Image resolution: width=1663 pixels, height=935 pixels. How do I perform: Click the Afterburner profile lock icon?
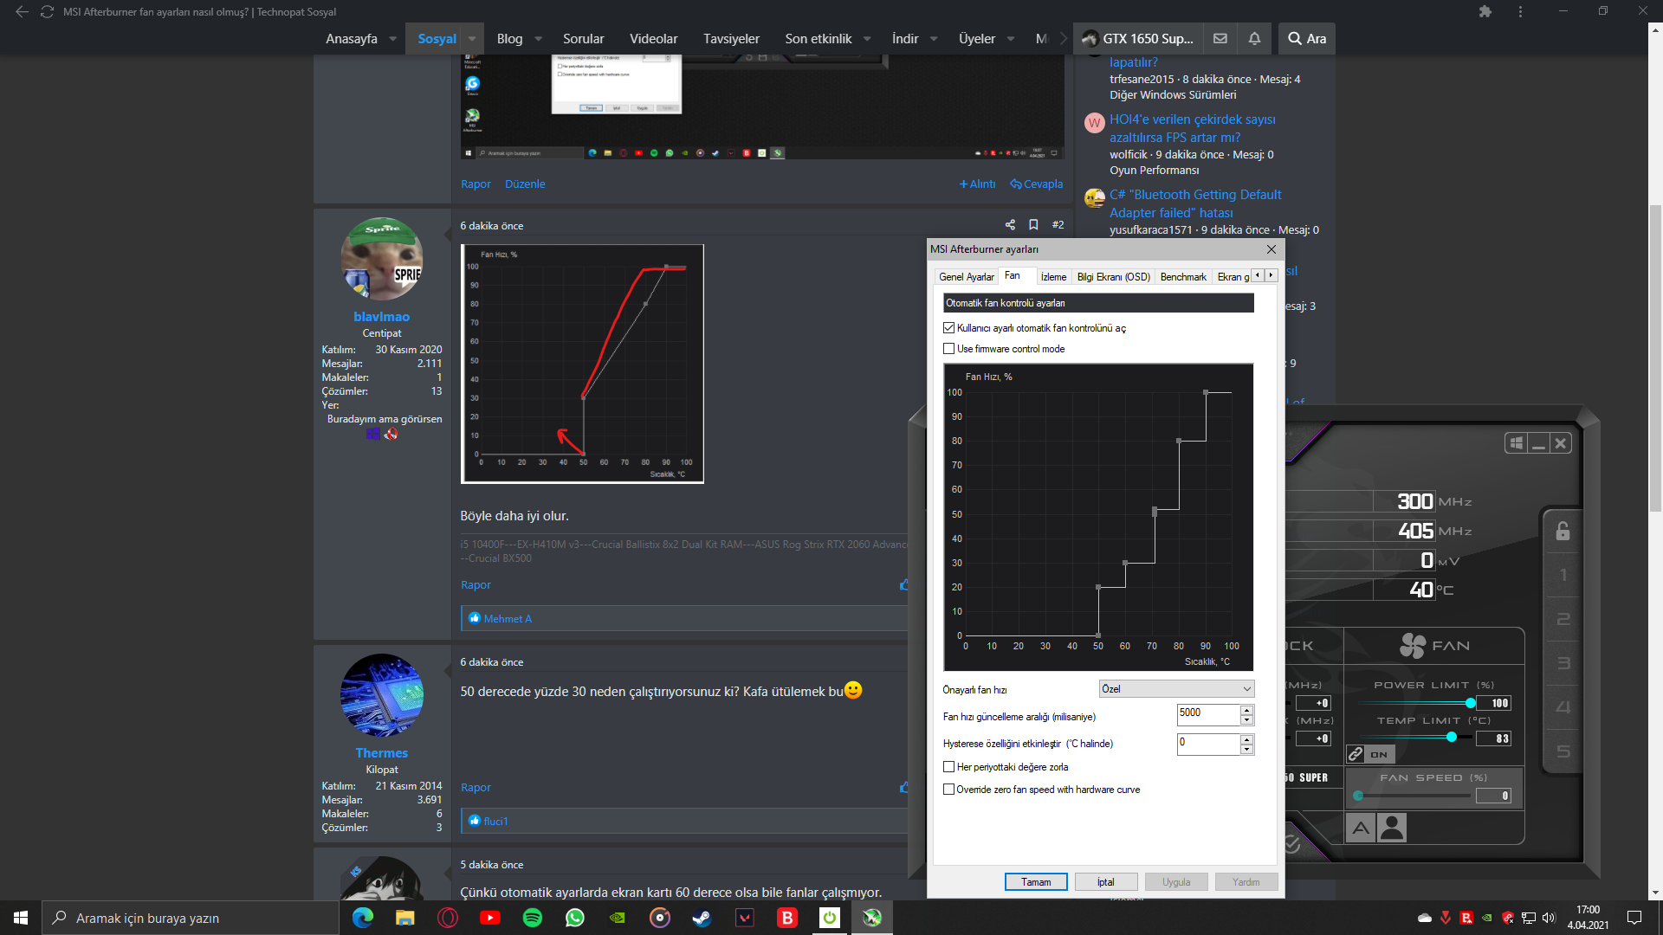pos(1563,531)
